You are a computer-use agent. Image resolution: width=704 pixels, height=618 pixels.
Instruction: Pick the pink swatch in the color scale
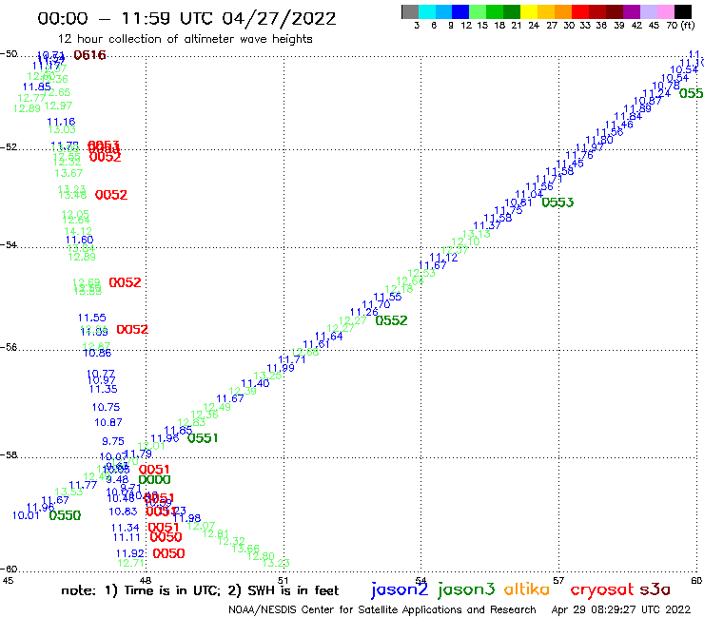(666, 11)
